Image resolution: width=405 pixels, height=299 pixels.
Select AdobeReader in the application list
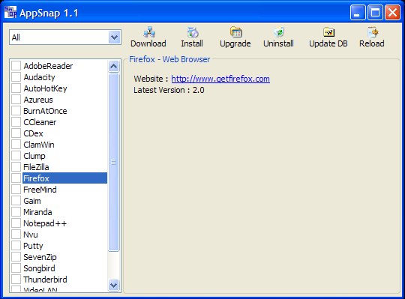coord(48,66)
